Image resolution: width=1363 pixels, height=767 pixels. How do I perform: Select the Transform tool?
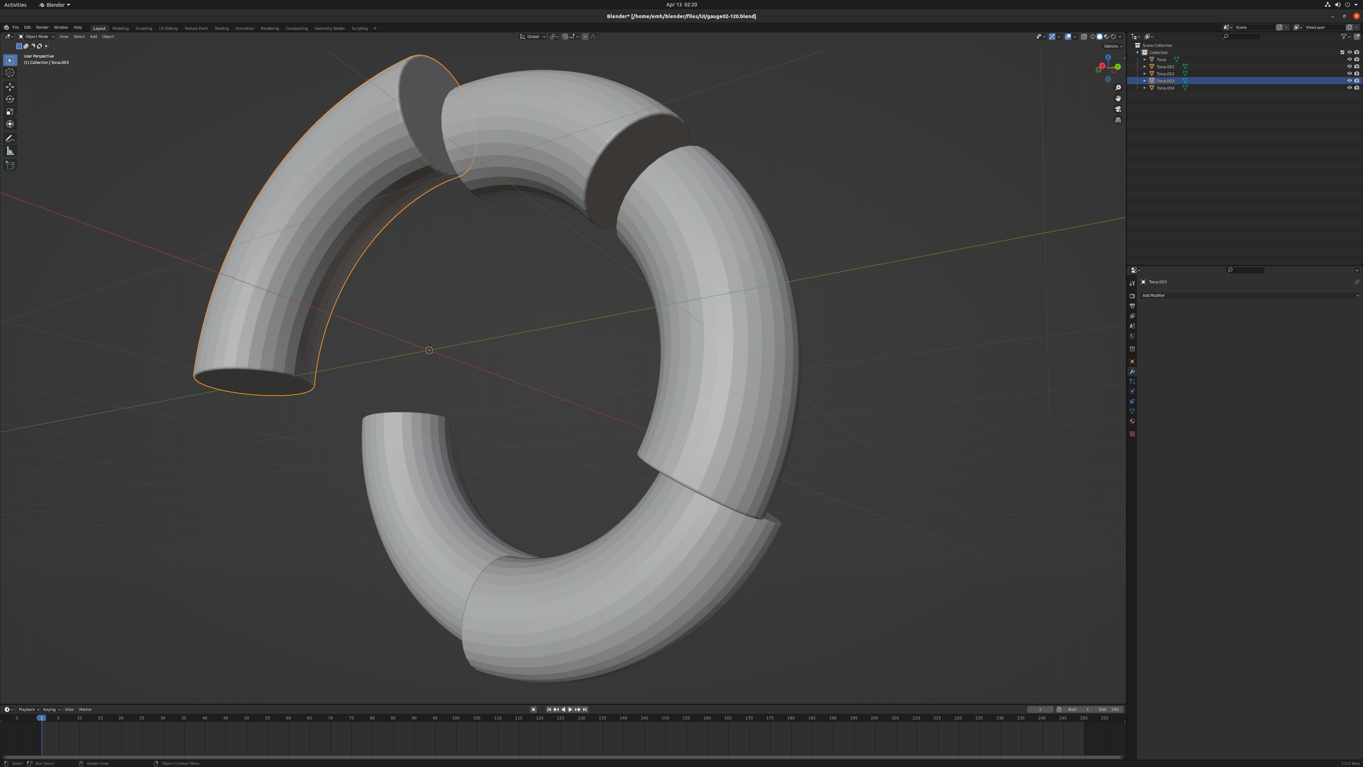point(10,124)
